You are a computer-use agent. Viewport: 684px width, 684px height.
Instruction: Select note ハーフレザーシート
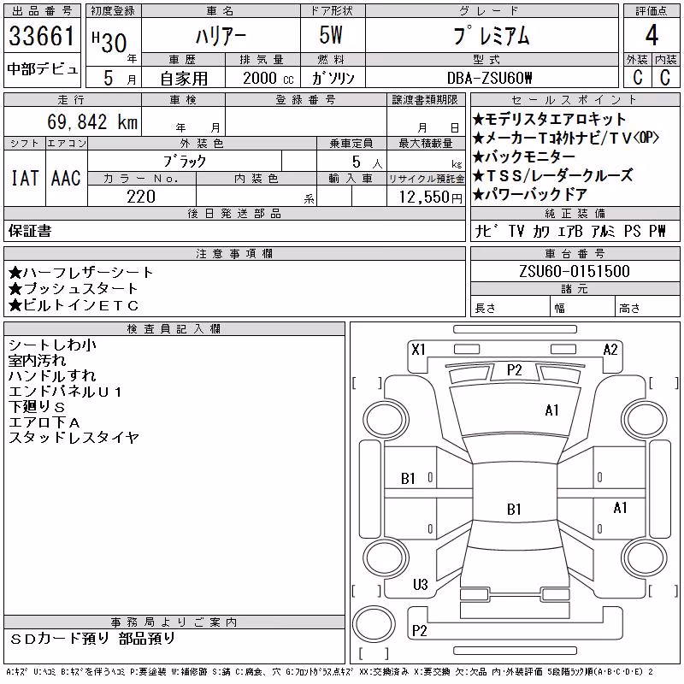(81, 273)
